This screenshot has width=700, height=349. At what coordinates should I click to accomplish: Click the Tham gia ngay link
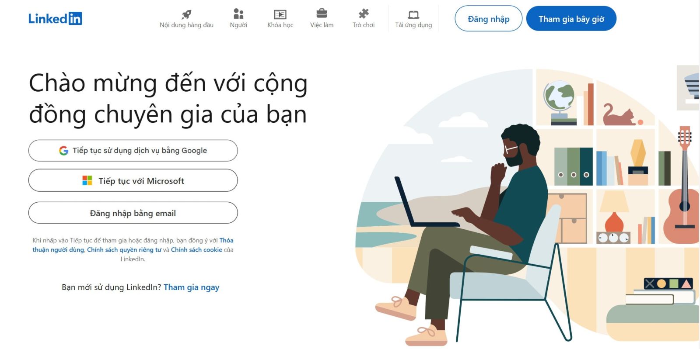[x=192, y=287]
